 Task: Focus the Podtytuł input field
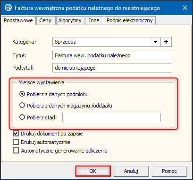112,68
